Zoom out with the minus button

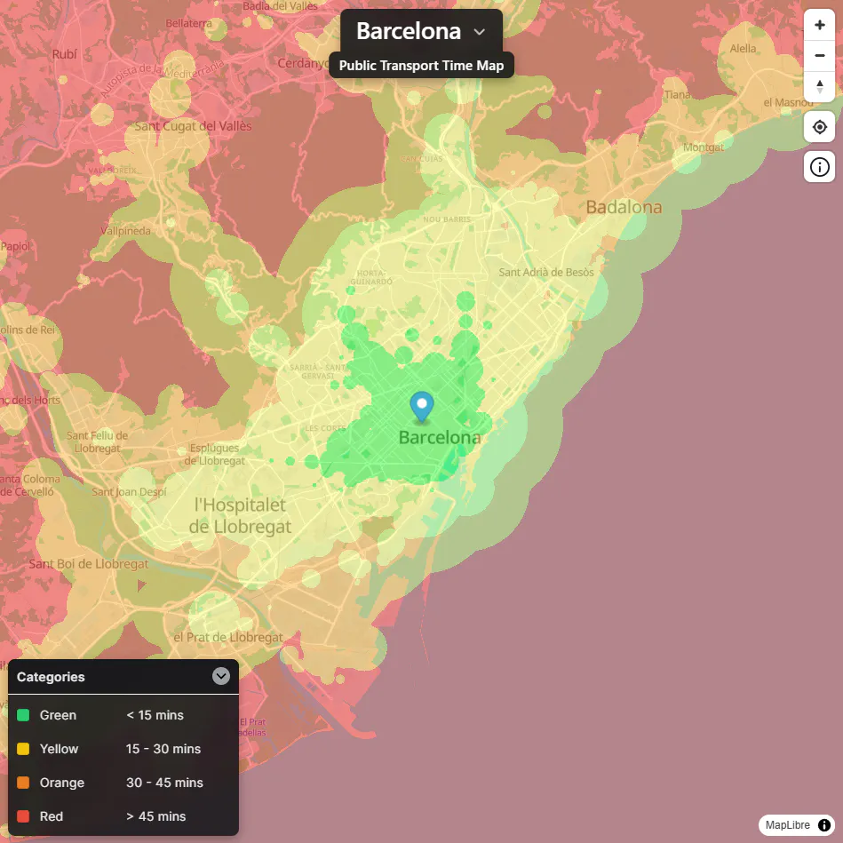click(819, 55)
